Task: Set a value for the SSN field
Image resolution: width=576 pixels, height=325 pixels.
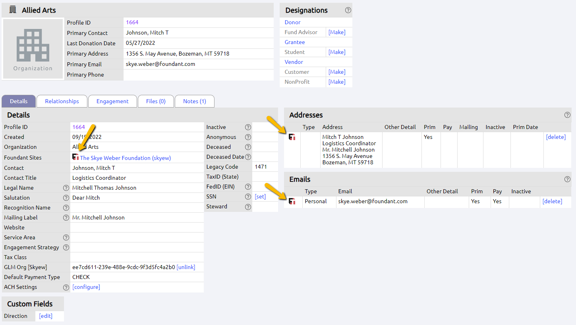Action: click(259, 196)
